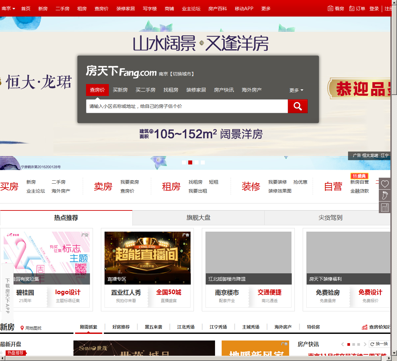
Task: Select 黑五来袭 new-home tab
Action: coord(154,327)
